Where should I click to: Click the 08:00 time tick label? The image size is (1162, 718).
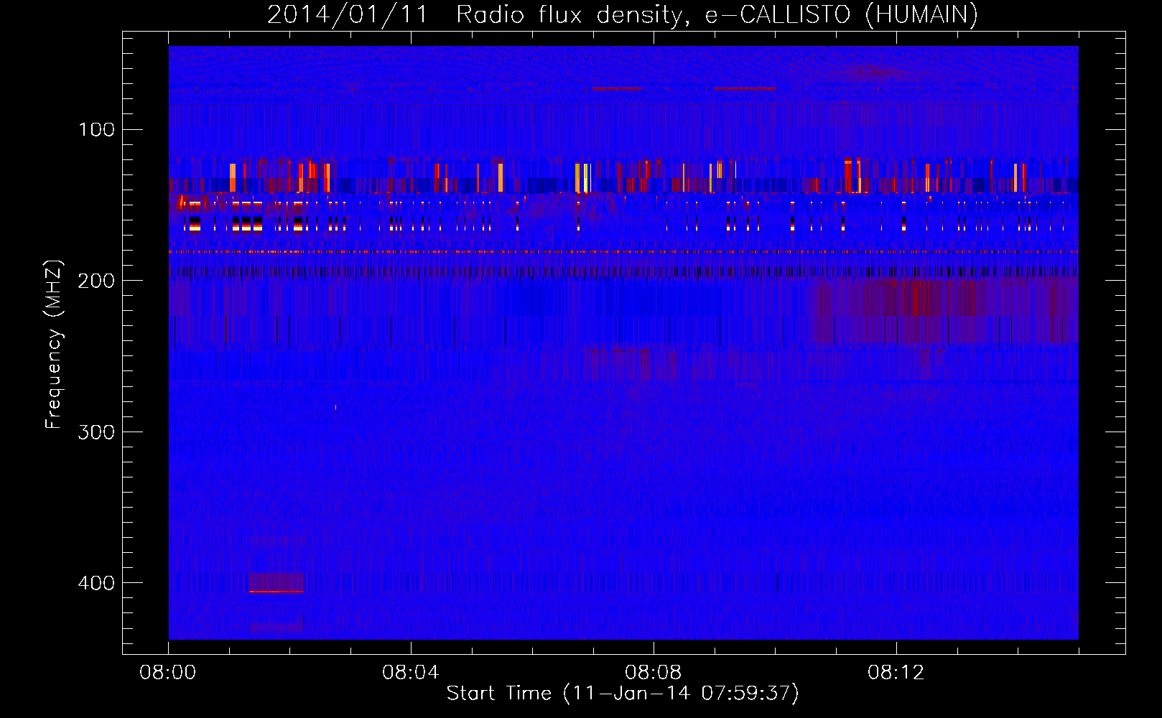tap(168, 673)
